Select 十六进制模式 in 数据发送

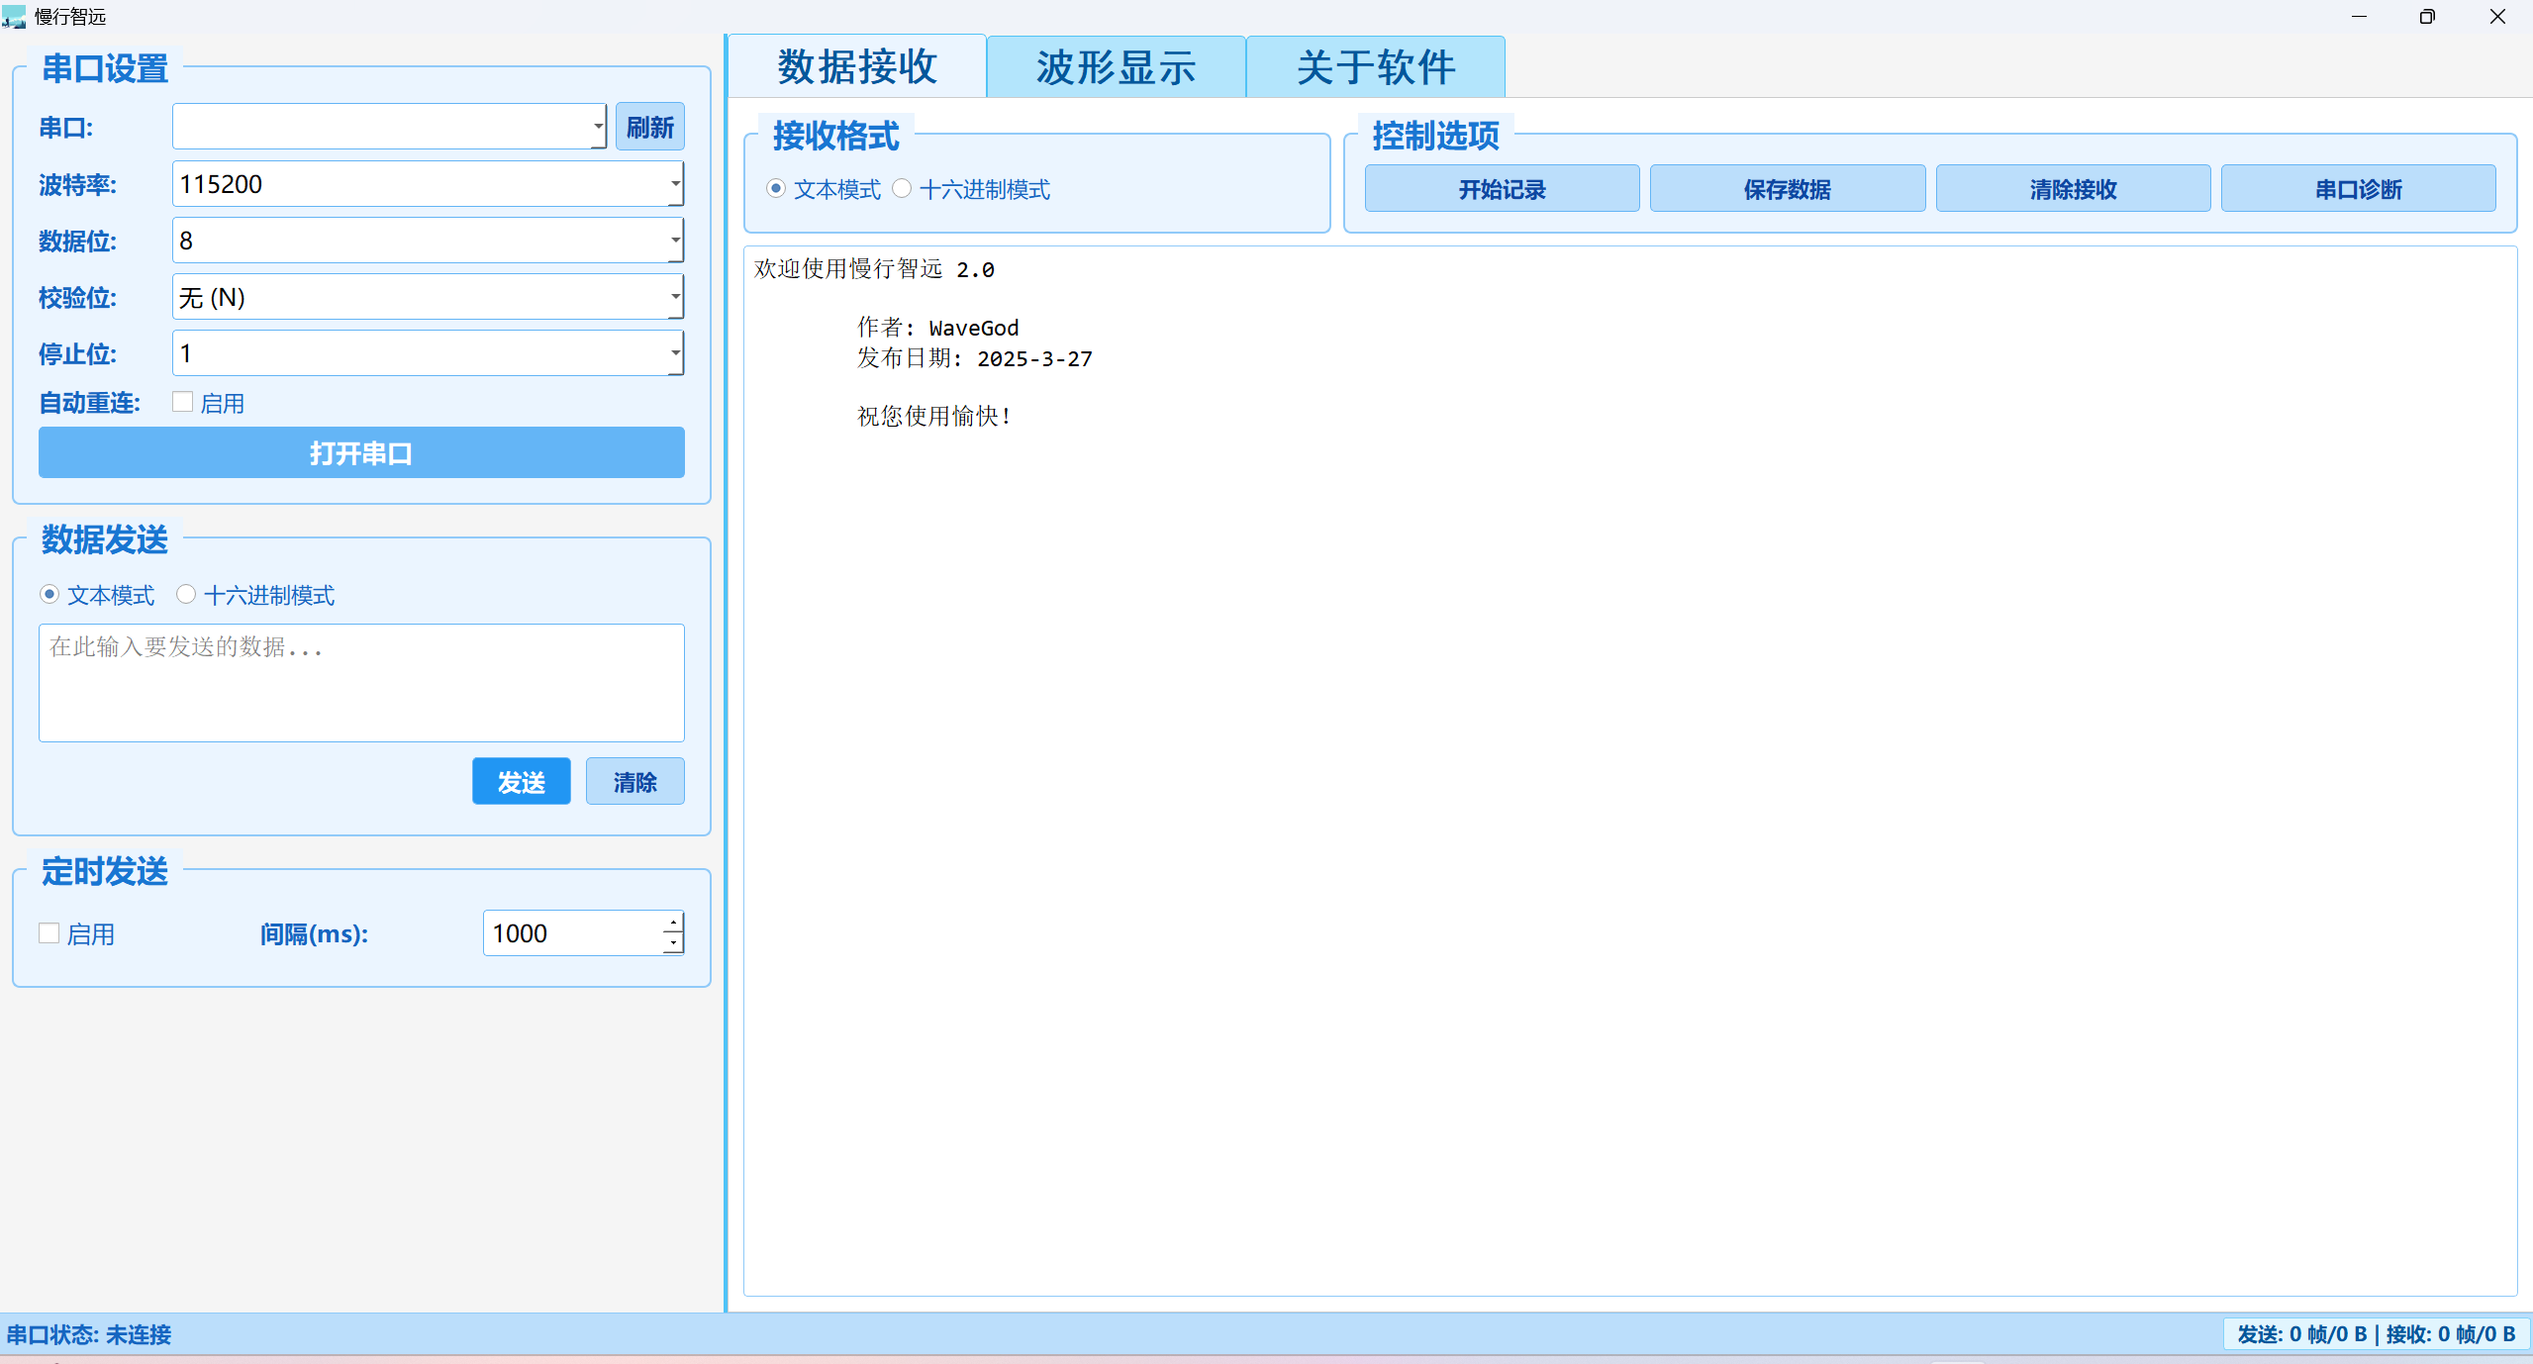186,594
